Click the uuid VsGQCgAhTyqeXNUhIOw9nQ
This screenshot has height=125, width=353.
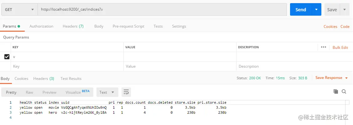84,107
